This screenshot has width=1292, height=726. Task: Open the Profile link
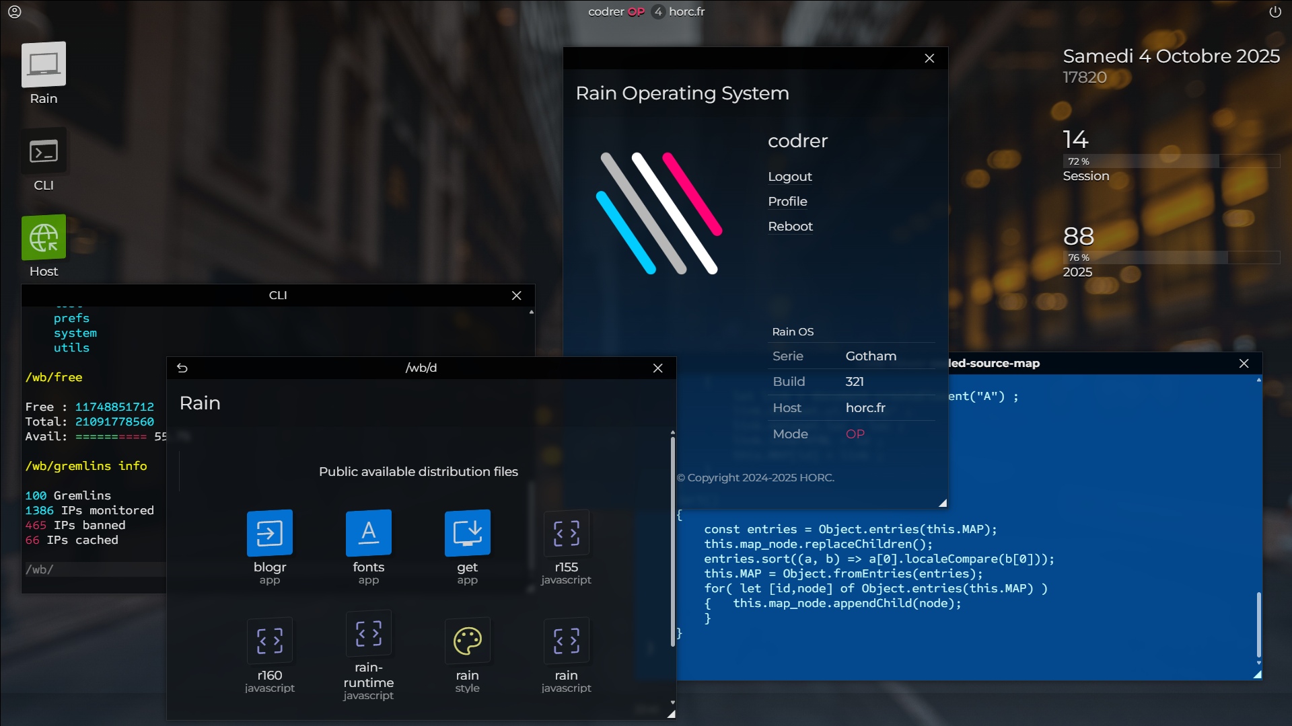[x=787, y=201]
